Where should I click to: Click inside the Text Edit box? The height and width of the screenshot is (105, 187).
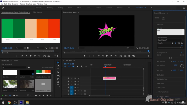click(x=170, y=32)
